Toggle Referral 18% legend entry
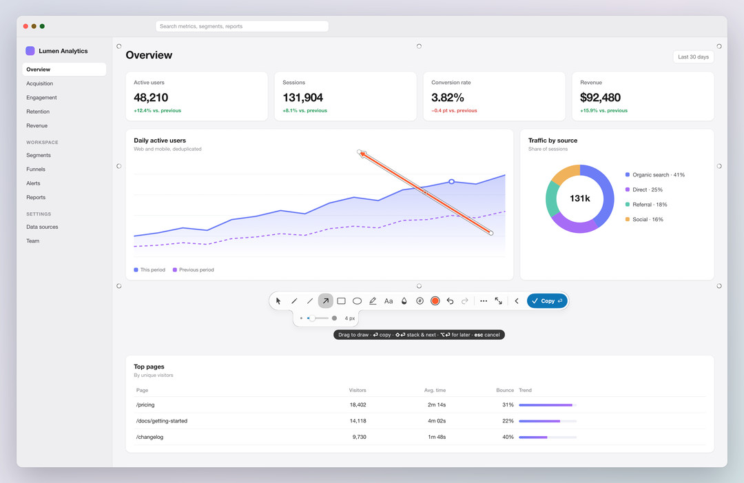 click(x=646, y=205)
